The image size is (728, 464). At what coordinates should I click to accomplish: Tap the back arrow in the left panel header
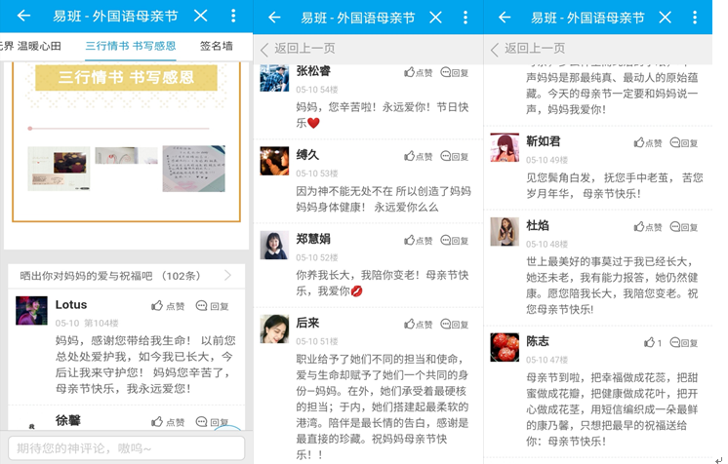point(23,17)
